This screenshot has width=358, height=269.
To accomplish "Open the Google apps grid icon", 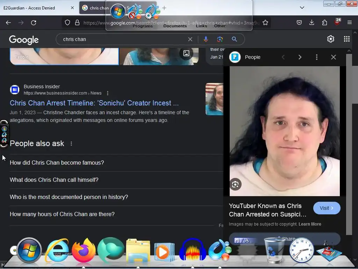I will click(347, 39).
